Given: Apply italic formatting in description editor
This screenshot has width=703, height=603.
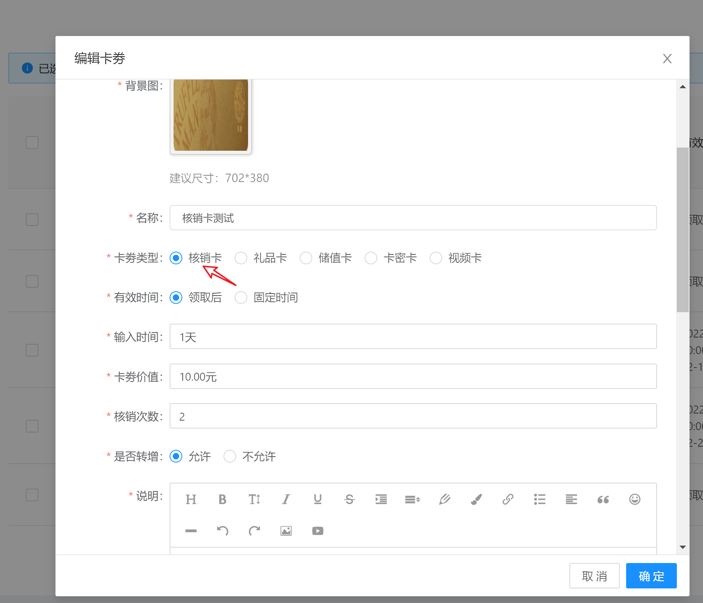Looking at the screenshot, I should pyautogui.click(x=286, y=499).
